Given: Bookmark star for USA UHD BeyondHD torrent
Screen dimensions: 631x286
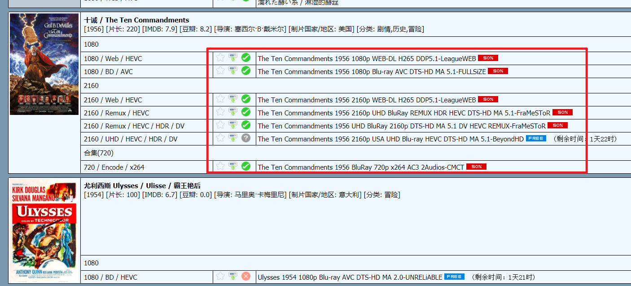Looking at the screenshot, I should pos(220,137).
